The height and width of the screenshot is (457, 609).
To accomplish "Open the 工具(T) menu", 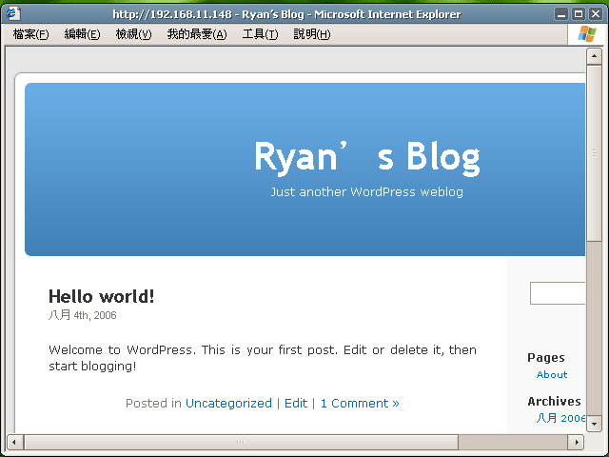I will click(x=260, y=34).
